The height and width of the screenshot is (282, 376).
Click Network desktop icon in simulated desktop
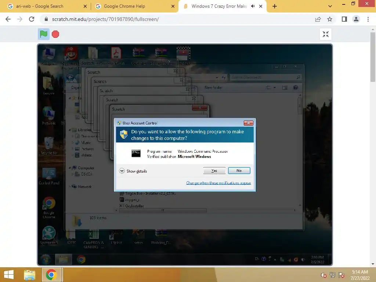pyautogui.click(x=49, y=115)
